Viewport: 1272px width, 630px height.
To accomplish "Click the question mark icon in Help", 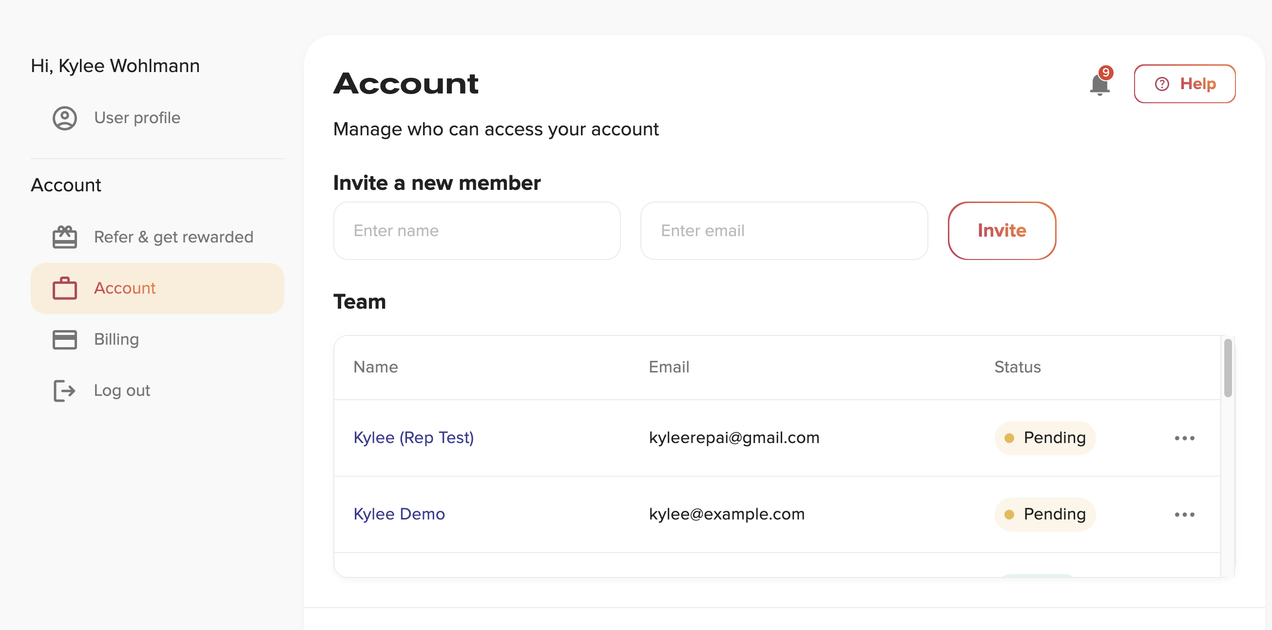I will 1161,84.
